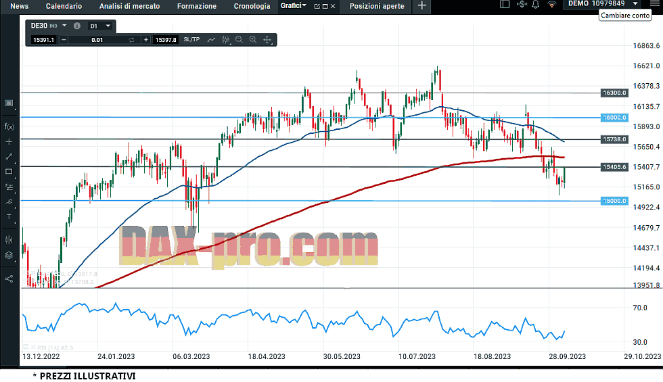The image size is (663, 382).
Task: Select the rectangle shape tool
Action: click(x=9, y=172)
